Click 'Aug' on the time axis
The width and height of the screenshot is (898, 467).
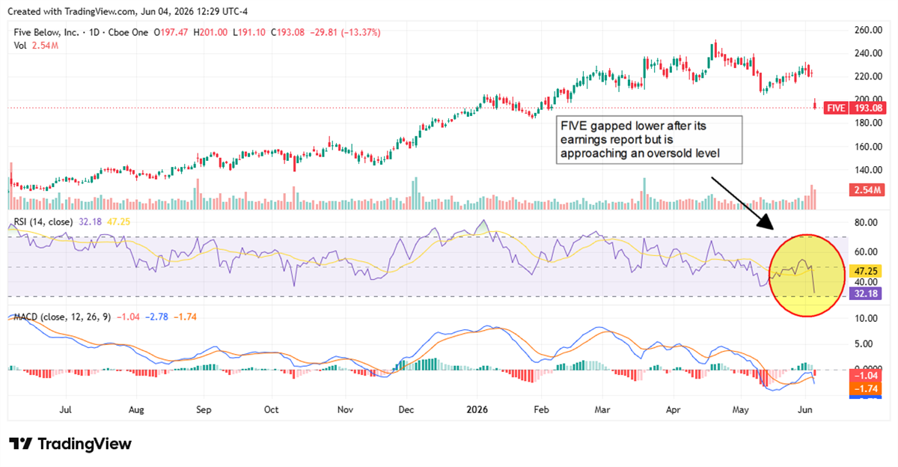[136, 410]
